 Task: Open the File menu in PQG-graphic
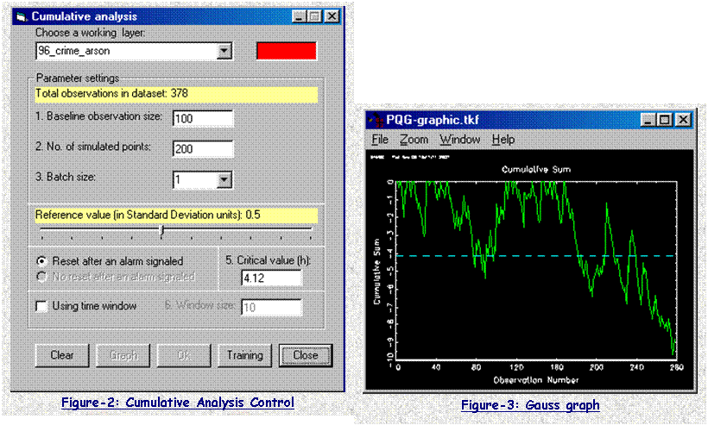tap(380, 140)
